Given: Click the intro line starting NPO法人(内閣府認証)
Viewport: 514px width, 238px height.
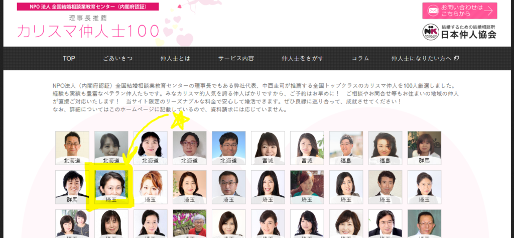Looking at the screenshot, I should click(x=254, y=86).
